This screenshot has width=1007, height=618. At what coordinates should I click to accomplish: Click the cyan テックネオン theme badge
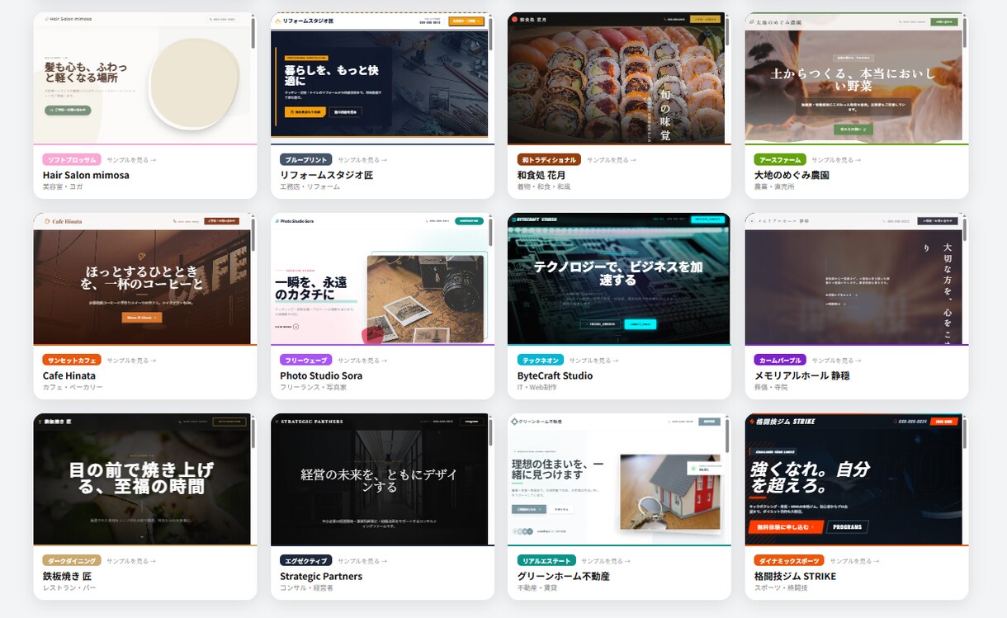pyautogui.click(x=541, y=361)
